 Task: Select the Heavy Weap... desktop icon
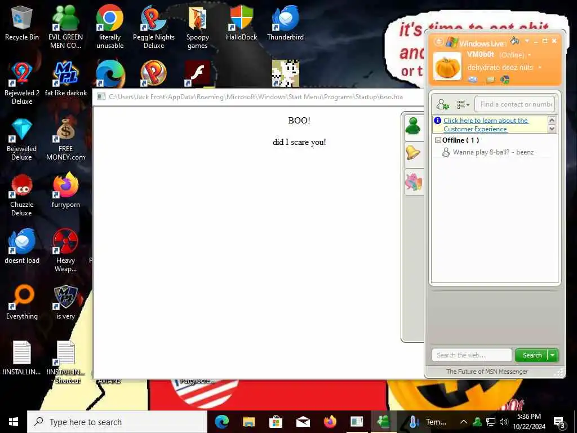click(x=65, y=250)
